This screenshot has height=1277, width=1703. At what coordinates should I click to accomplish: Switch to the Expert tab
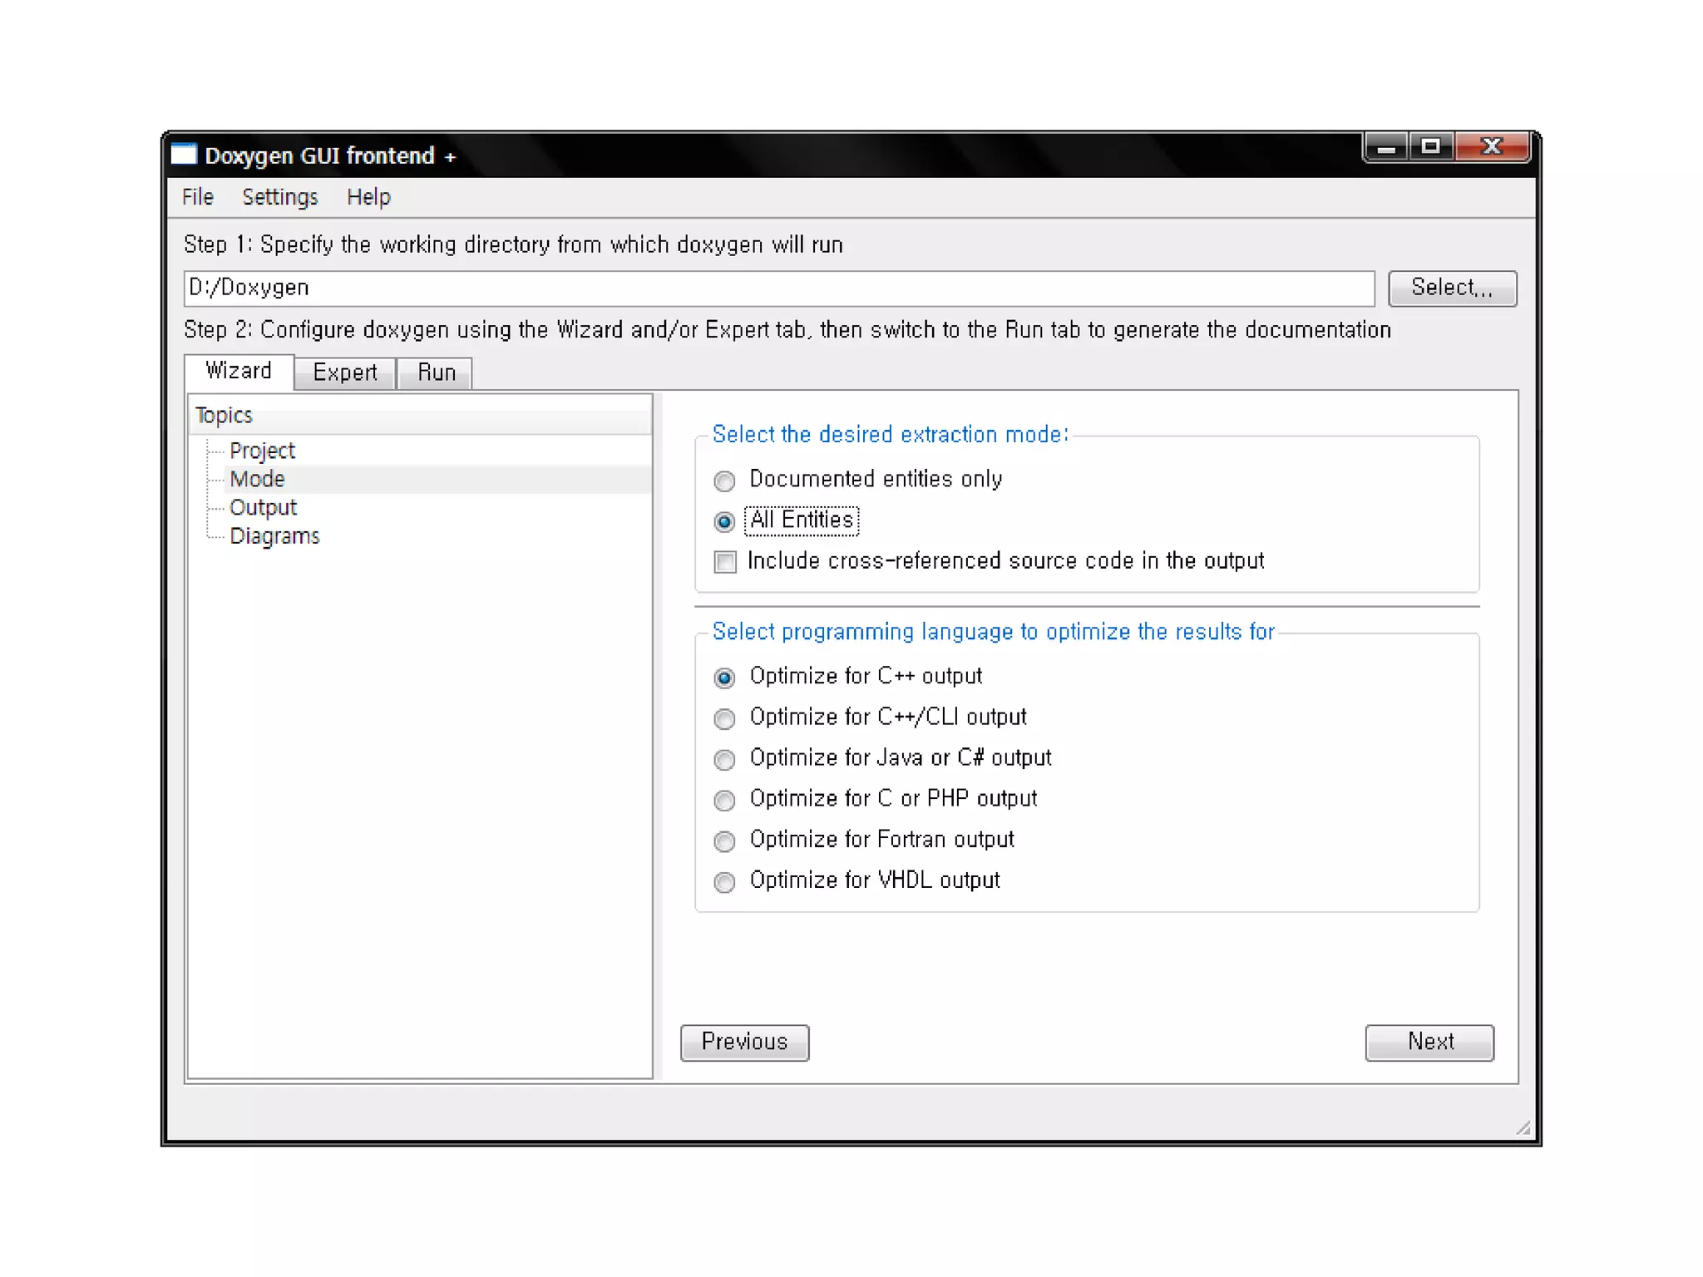tap(345, 372)
